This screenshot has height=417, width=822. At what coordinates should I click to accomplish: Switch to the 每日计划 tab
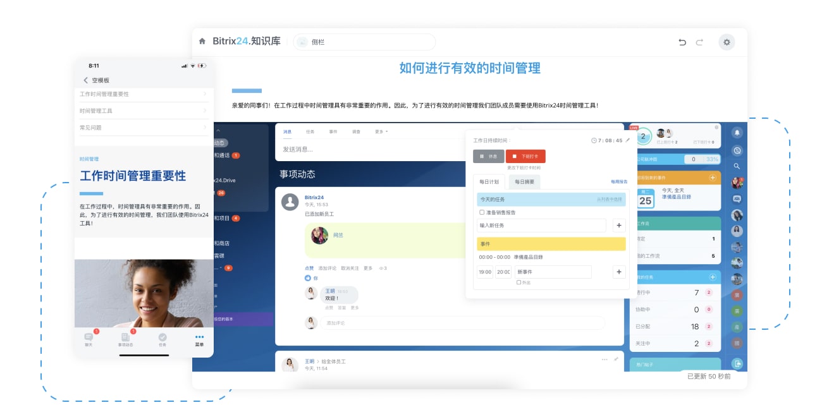[489, 182]
